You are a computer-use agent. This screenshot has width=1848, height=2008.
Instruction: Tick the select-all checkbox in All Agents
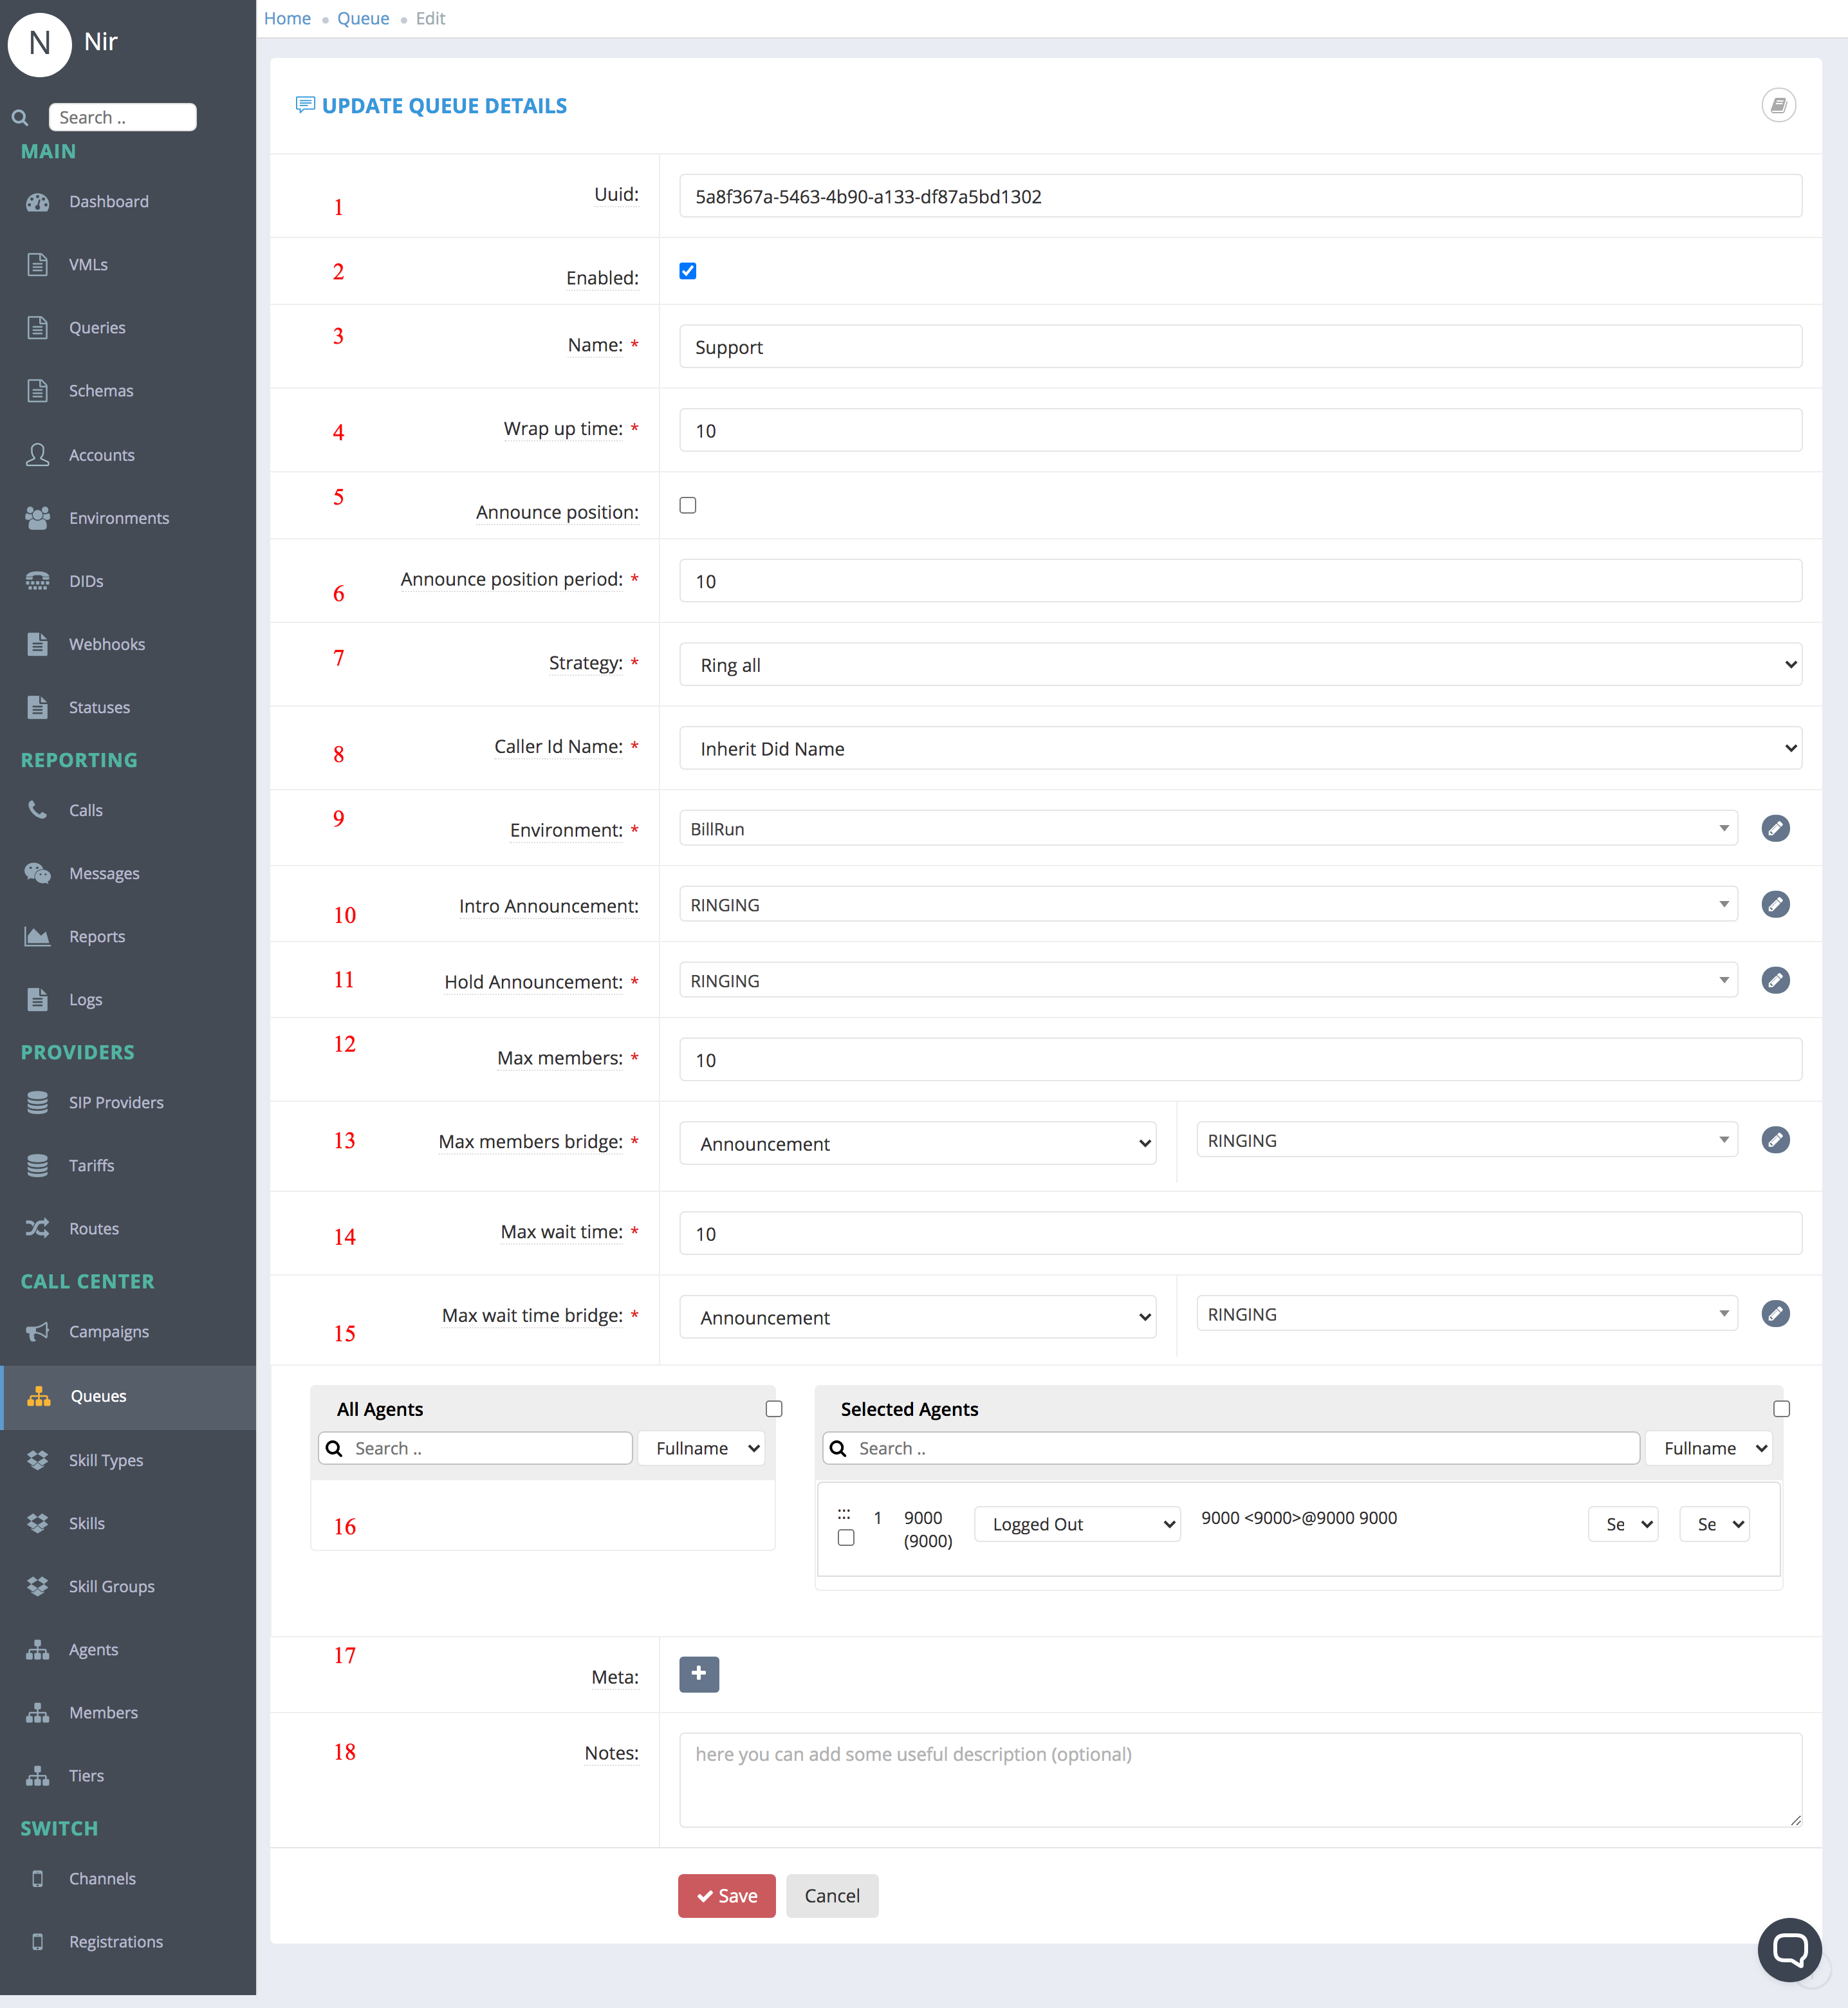click(x=774, y=1408)
